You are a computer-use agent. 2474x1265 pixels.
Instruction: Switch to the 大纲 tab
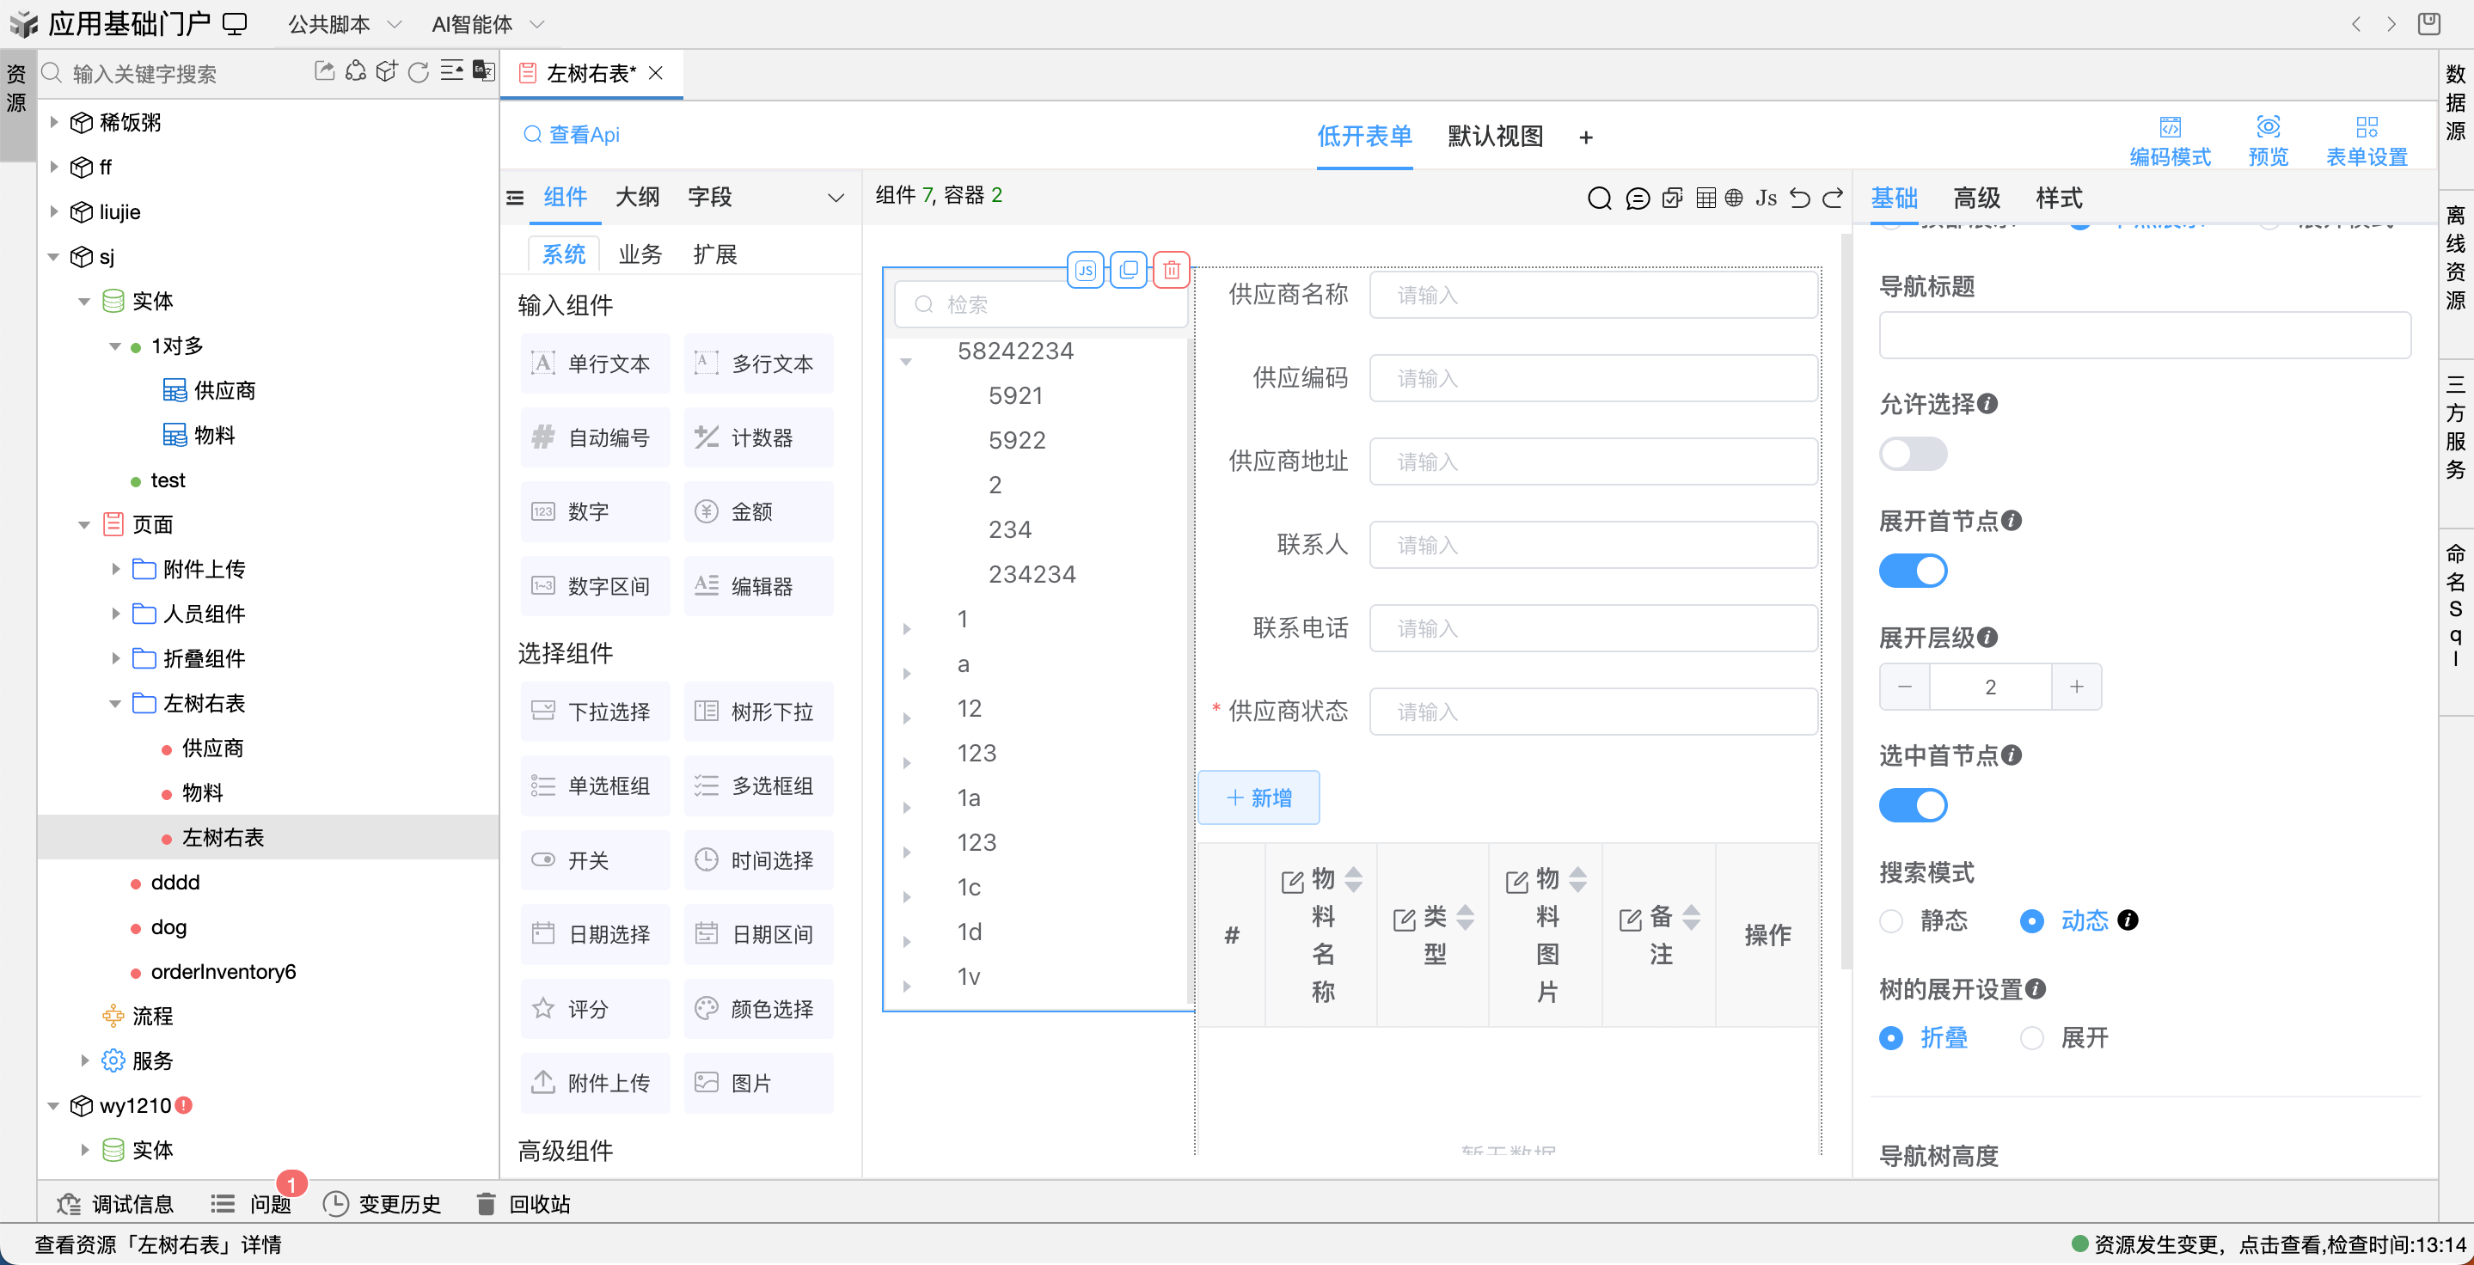click(x=637, y=198)
